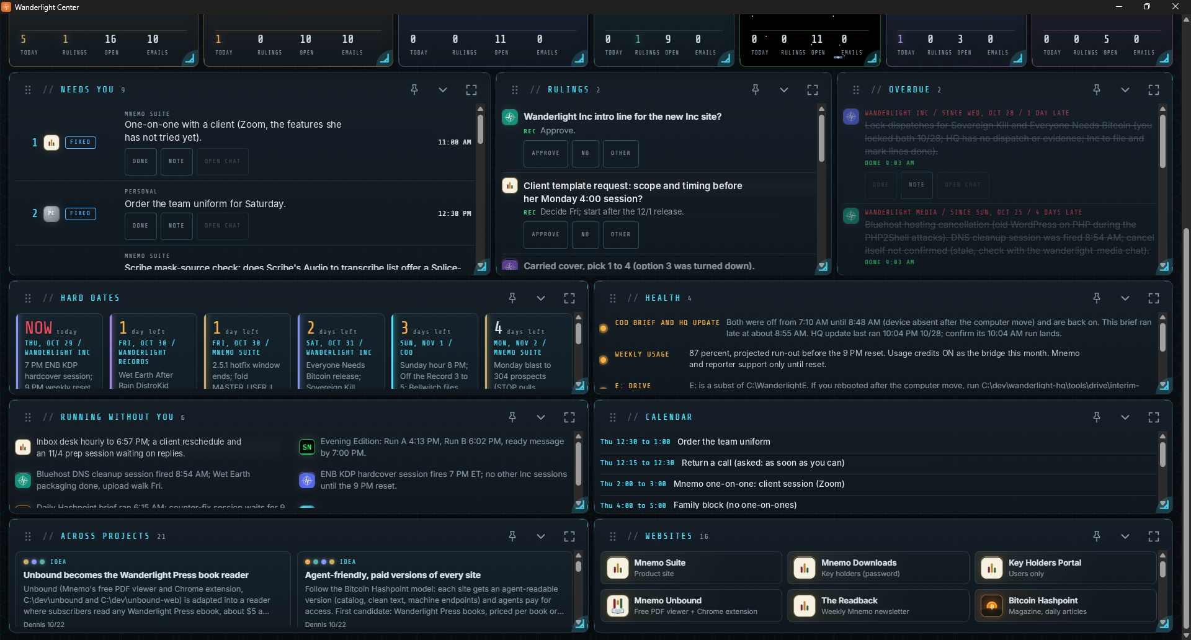
Task: Pin the Calendar panel
Action: (x=1097, y=417)
